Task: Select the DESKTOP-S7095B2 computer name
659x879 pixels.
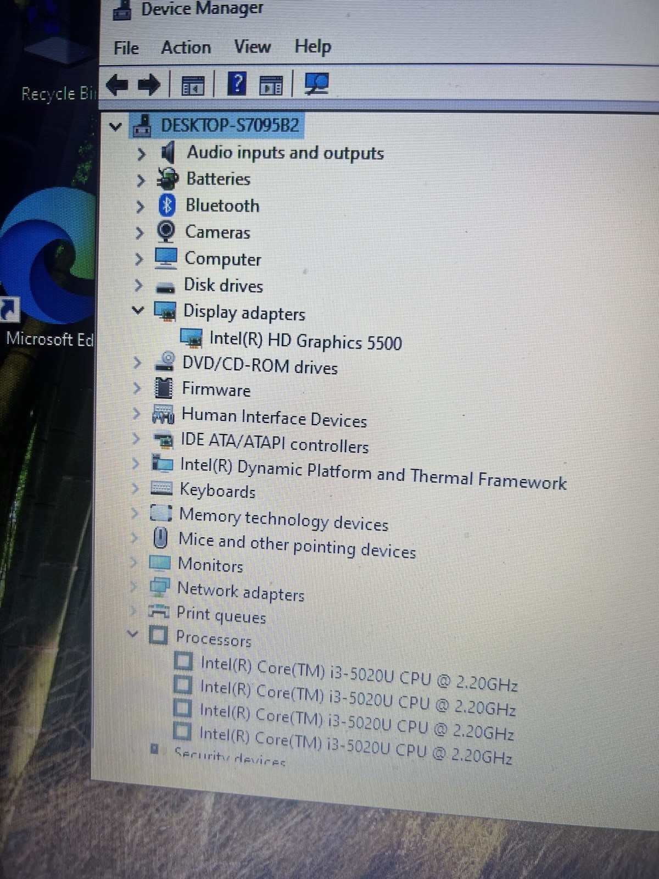Action: pos(230,125)
